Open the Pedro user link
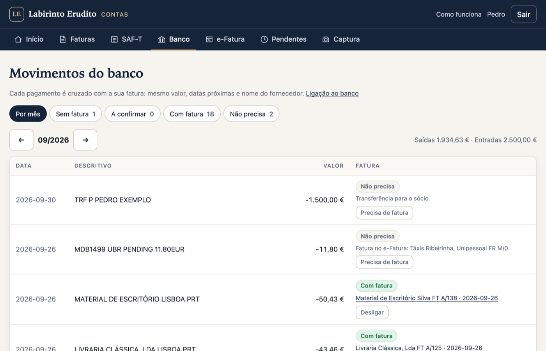The height and width of the screenshot is (351, 546). point(496,14)
